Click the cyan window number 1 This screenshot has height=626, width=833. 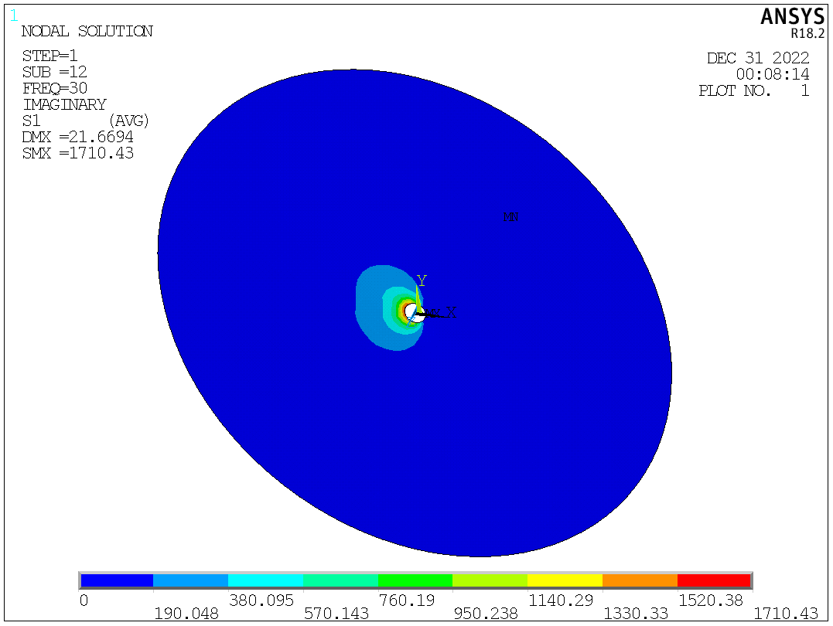pos(13,15)
